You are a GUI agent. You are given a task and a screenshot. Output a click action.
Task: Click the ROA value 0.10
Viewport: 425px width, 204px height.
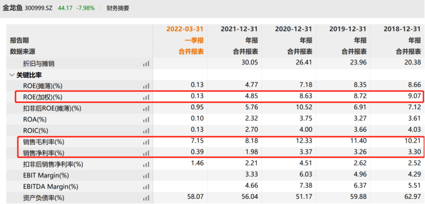tap(197, 119)
